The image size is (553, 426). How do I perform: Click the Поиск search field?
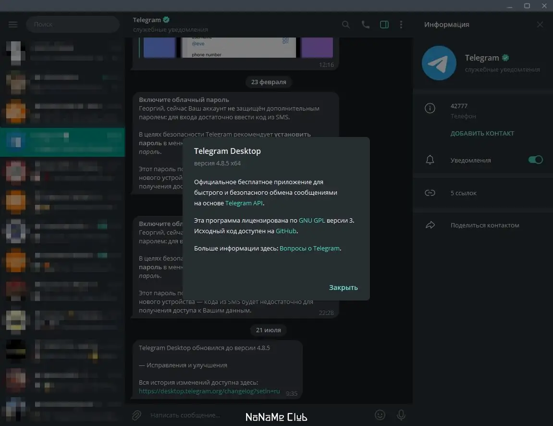pyautogui.click(x=73, y=25)
